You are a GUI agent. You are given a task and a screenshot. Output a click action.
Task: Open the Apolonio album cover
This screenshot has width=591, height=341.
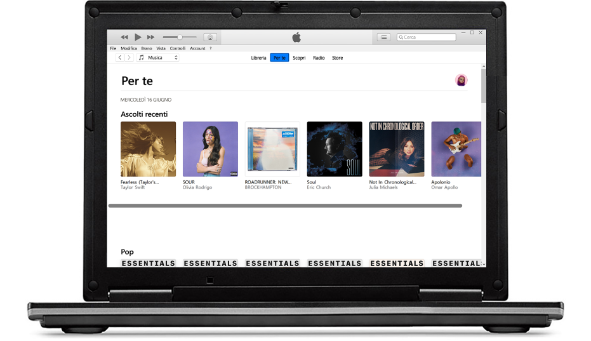pyautogui.click(x=456, y=149)
